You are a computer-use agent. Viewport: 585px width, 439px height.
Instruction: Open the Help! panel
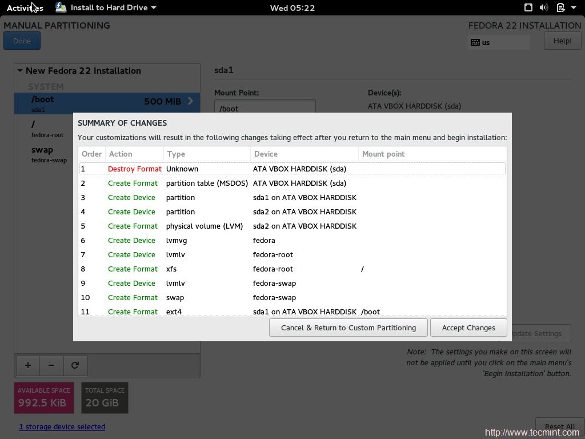click(x=562, y=41)
